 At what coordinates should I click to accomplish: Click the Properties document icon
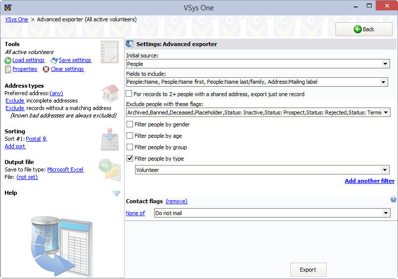pos(8,69)
